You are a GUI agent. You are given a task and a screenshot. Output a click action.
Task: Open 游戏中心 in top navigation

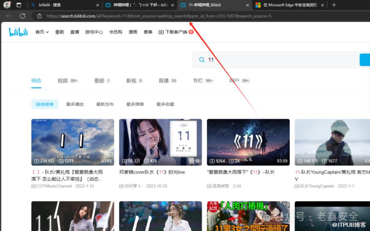point(94,32)
